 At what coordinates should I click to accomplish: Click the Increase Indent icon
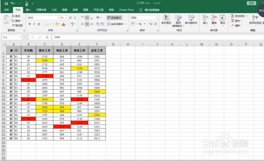[102, 24]
